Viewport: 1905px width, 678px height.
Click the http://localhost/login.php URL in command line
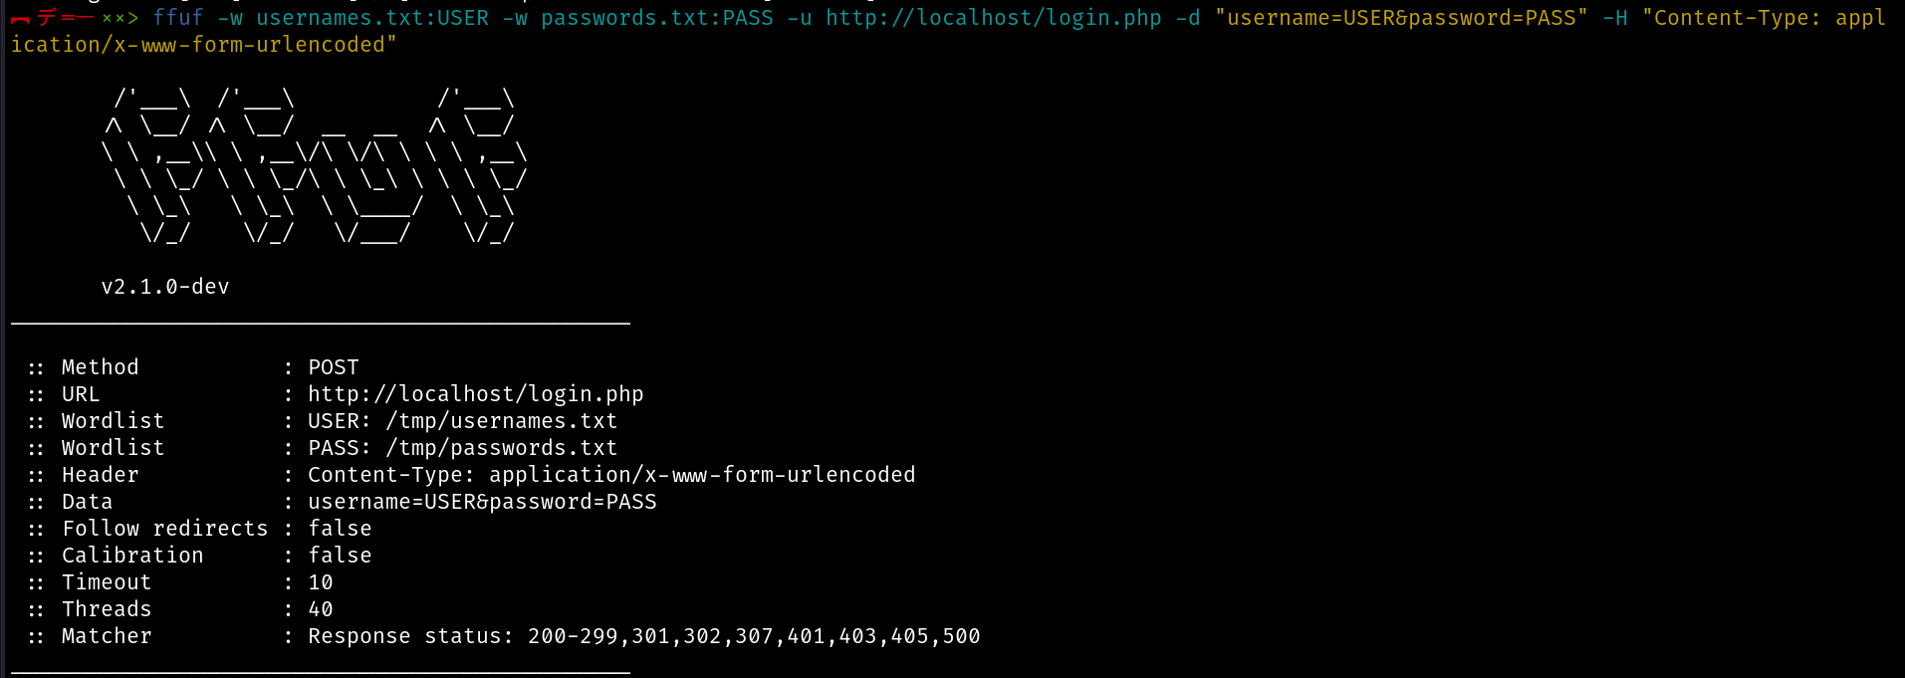(x=994, y=18)
